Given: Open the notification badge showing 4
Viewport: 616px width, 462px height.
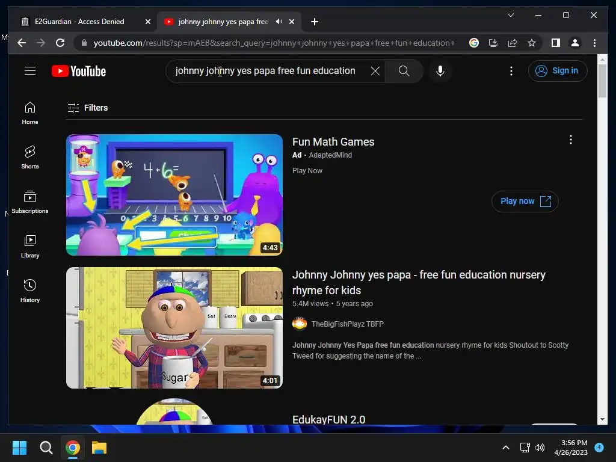Looking at the screenshot, I should pos(599,447).
